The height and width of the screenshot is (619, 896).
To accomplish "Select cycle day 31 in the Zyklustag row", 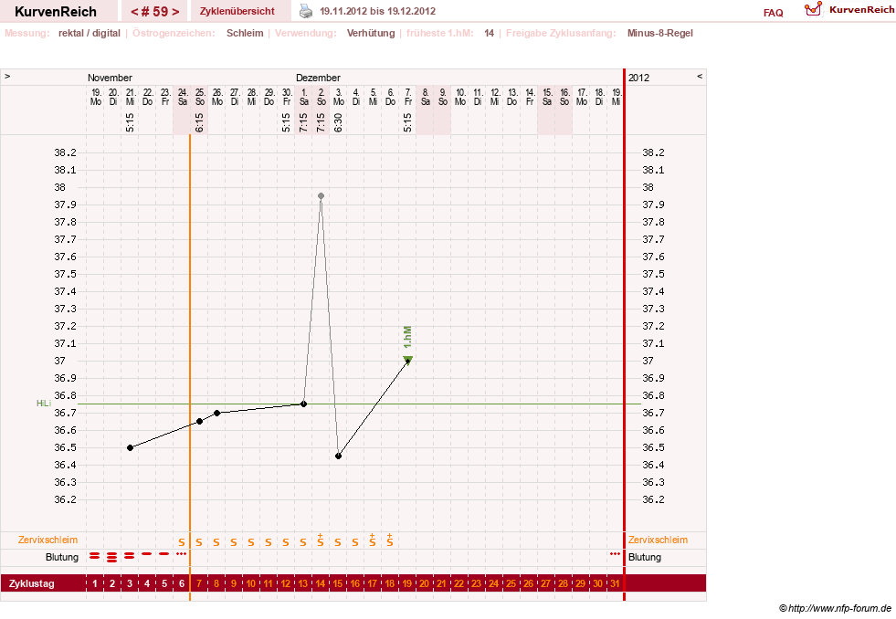I will coord(615,583).
